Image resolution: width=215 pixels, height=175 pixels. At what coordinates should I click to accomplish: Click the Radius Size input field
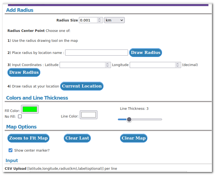click(91, 20)
